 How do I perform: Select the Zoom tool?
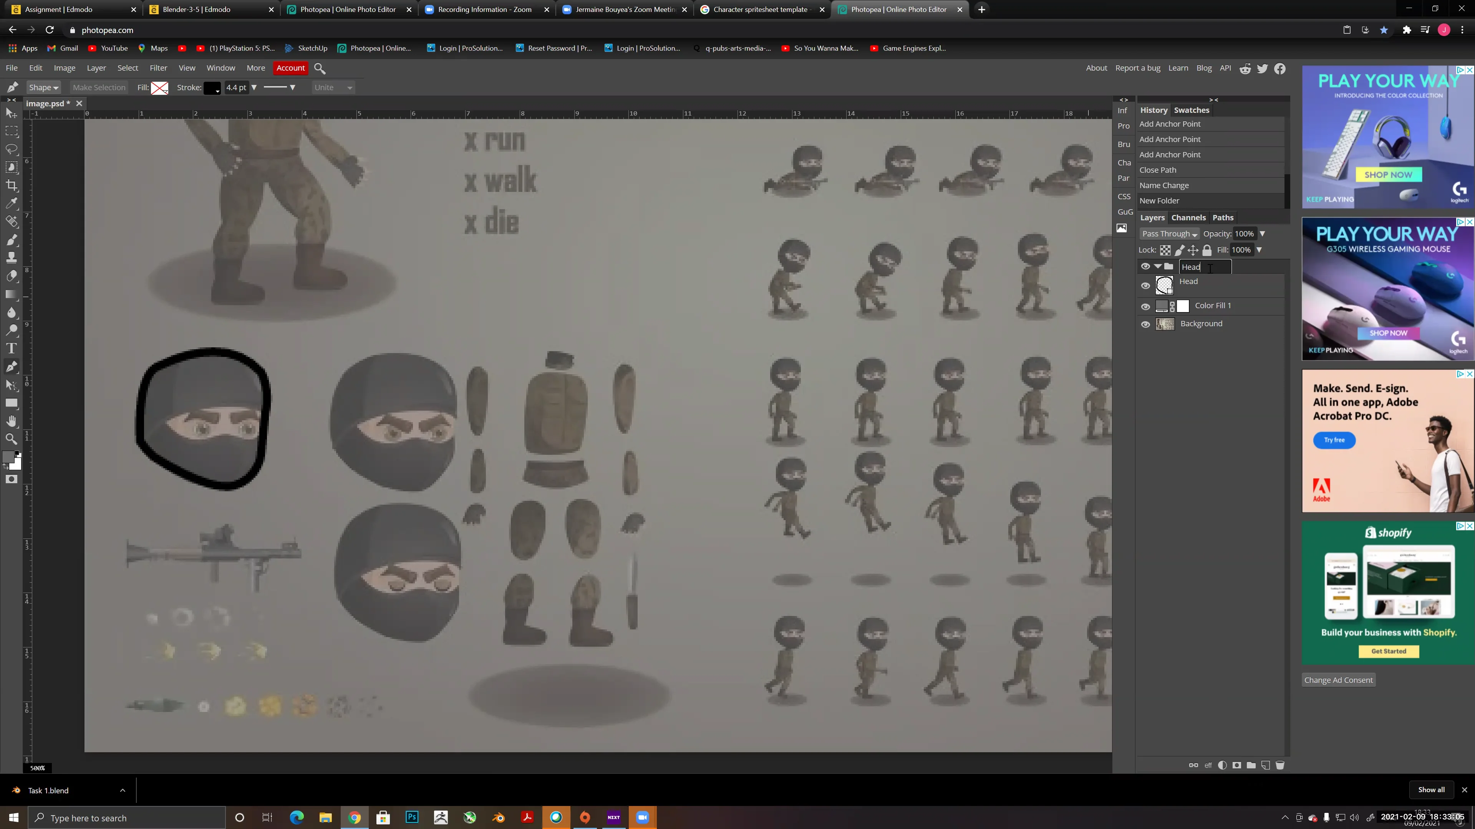[x=12, y=439]
